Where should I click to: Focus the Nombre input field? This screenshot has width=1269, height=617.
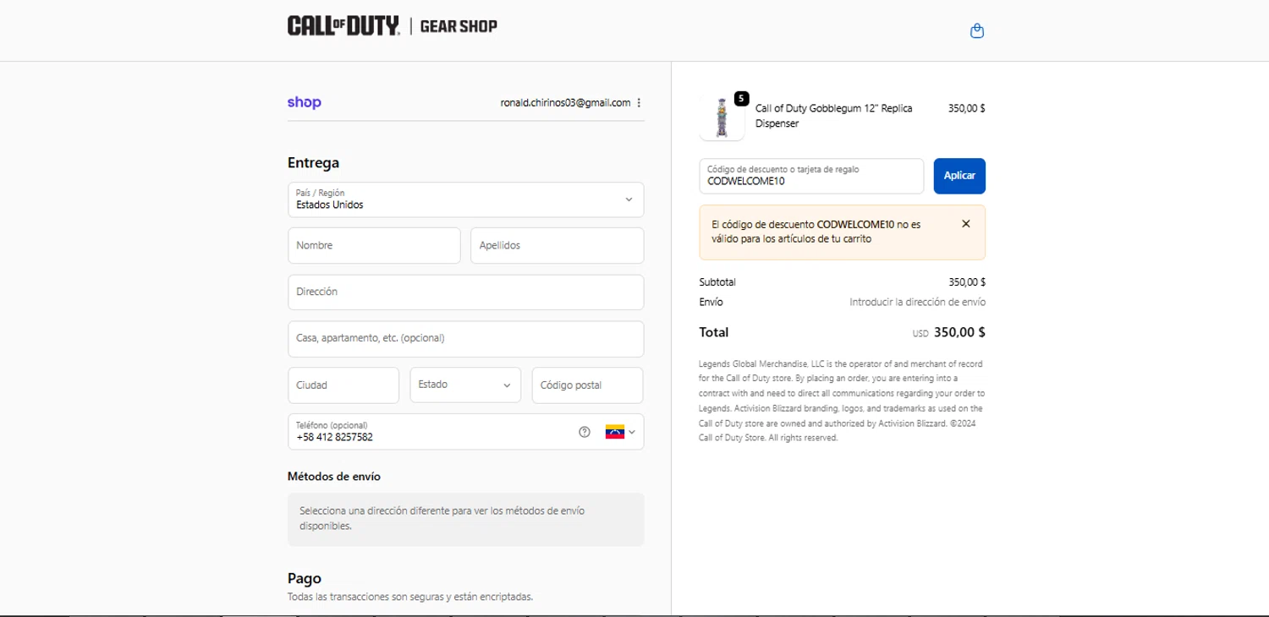coord(374,245)
